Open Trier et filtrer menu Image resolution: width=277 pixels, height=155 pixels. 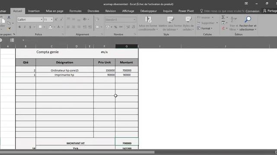pos(234,23)
